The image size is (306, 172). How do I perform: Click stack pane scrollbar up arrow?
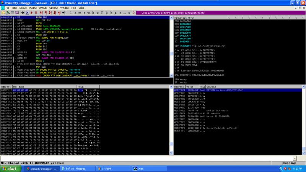click(304, 87)
